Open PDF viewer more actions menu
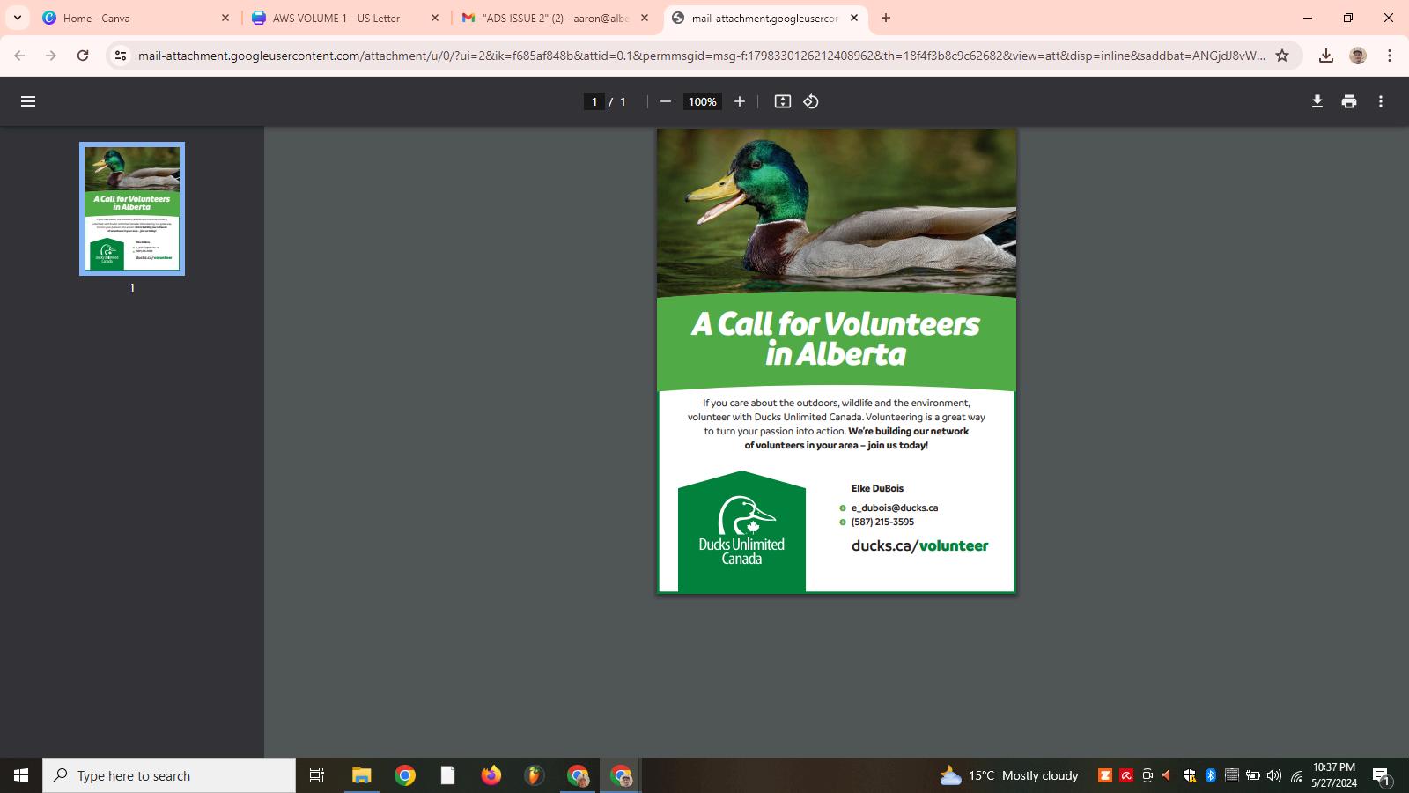This screenshot has height=793, width=1409. click(x=1381, y=101)
